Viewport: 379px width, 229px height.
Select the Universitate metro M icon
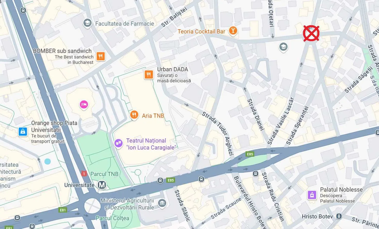point(102,185)
